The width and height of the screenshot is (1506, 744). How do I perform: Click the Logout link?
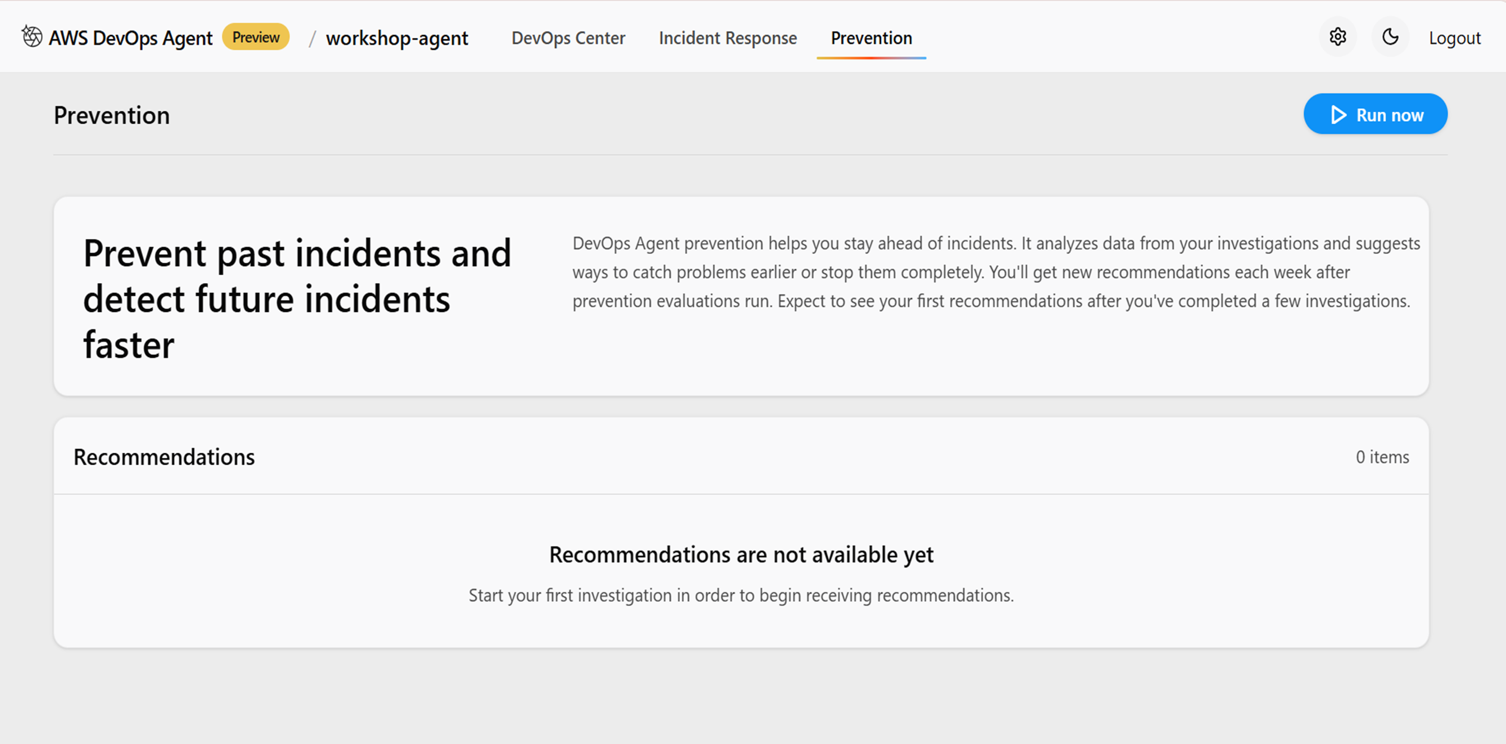pos(1454,38)
